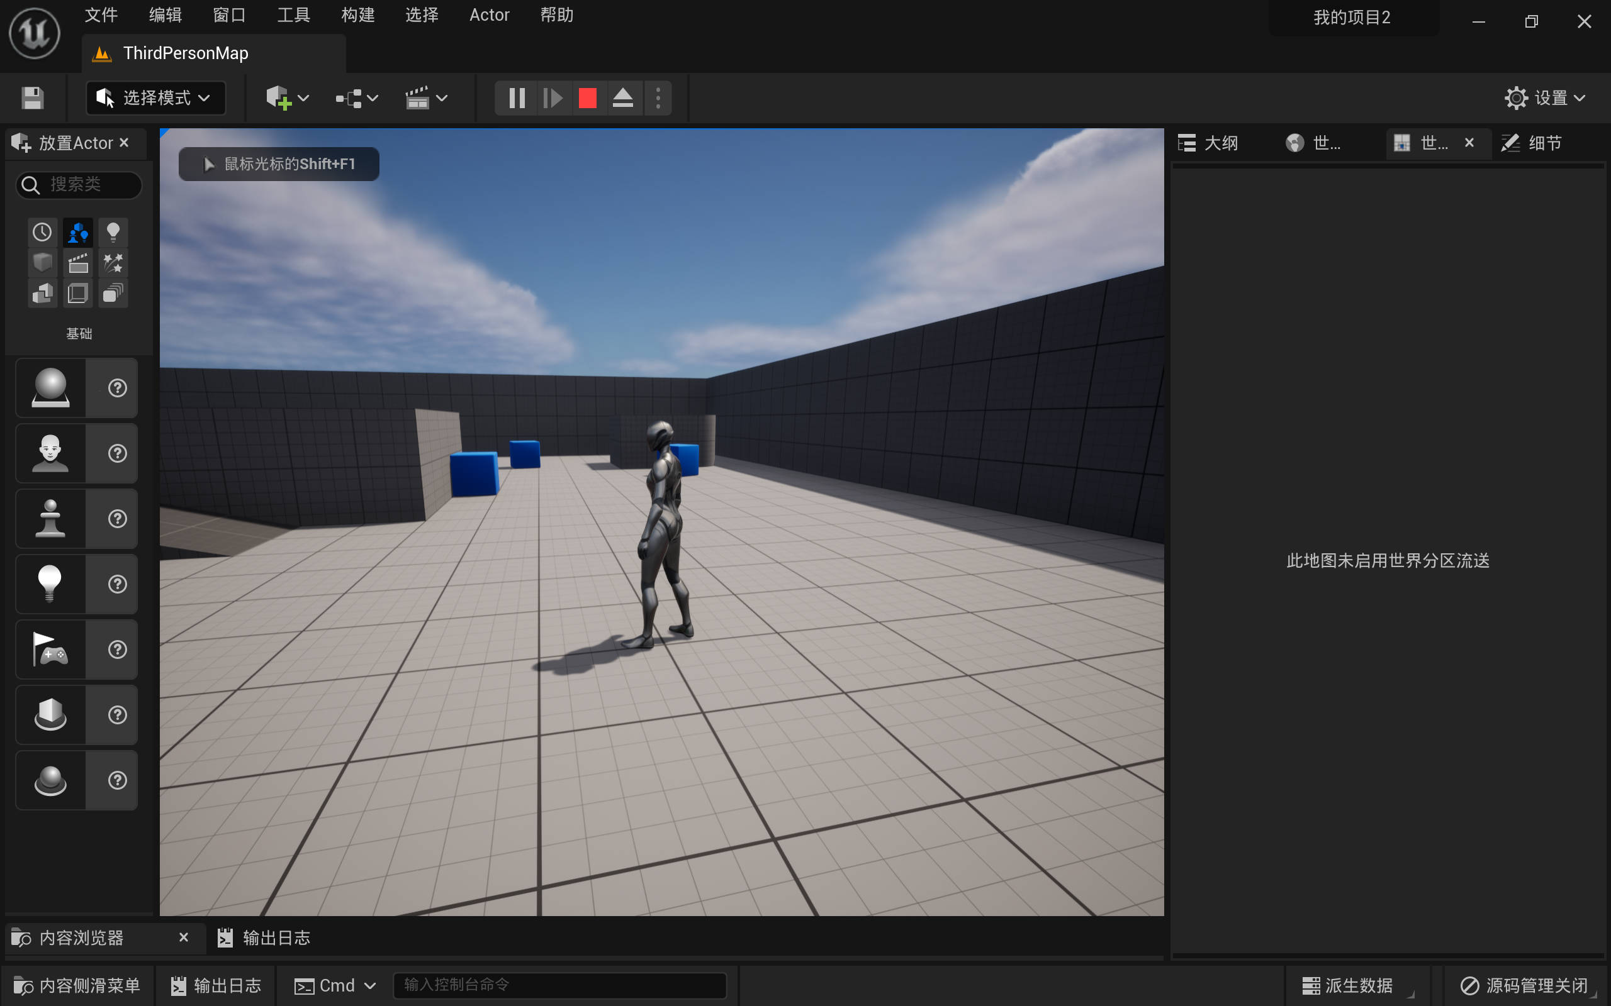
Task: Open the Blueprints toolbar dropdown
Action: [x=357, y=99]
